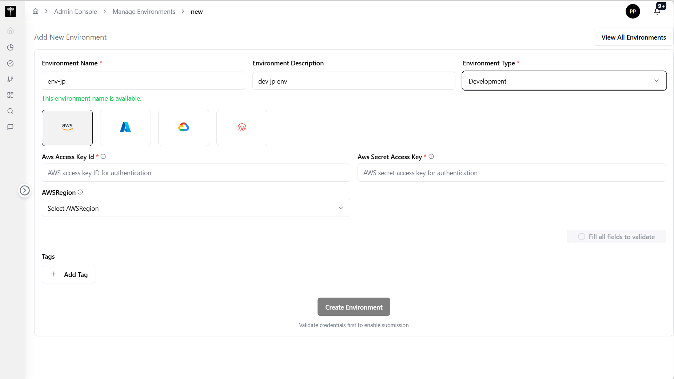Image resolution: width=674 pixels, height=379 pixels.
Task: Open the Environment Type dropdown
Action: click(x=564, y=81)
